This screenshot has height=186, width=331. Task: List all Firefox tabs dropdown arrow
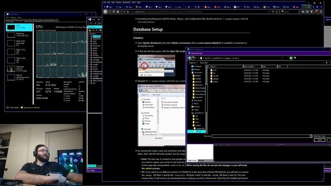(321, 7)
